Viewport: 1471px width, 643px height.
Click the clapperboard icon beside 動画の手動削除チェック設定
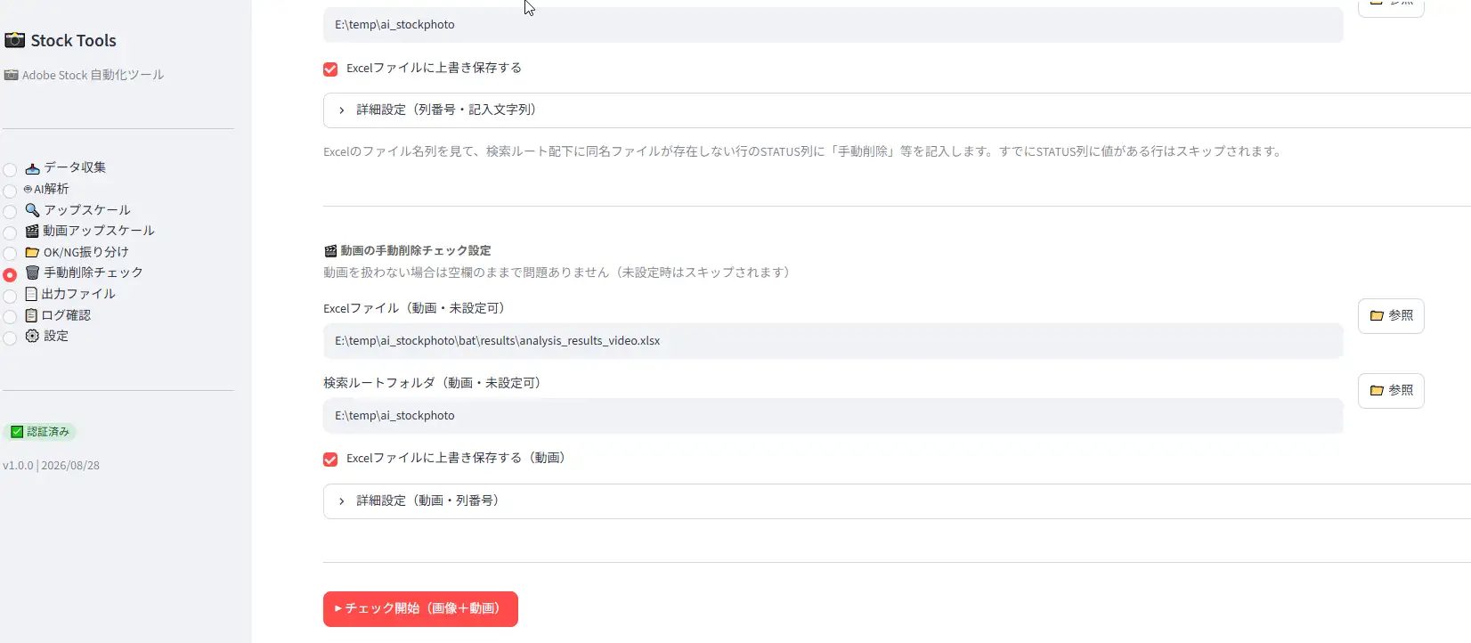point(330,251)
